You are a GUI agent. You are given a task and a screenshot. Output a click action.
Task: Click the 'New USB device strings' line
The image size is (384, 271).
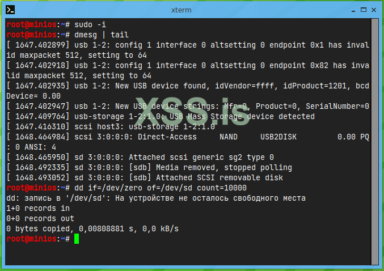pos(188,106)
